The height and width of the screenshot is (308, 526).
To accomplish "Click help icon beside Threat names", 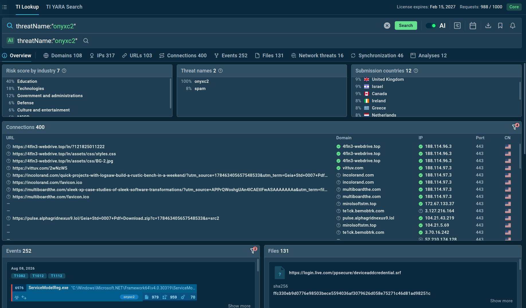I will coord(221,71).
